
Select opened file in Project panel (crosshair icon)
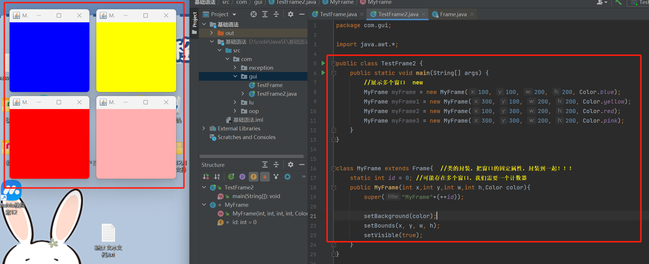click(x=254, y=14)
